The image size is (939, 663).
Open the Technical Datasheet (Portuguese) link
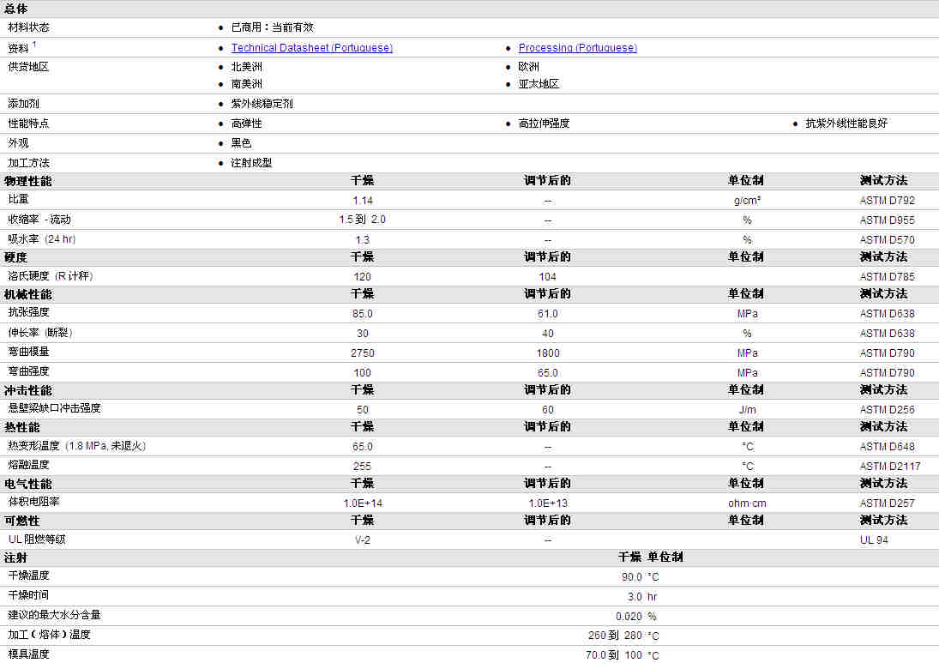click(311, 48)
